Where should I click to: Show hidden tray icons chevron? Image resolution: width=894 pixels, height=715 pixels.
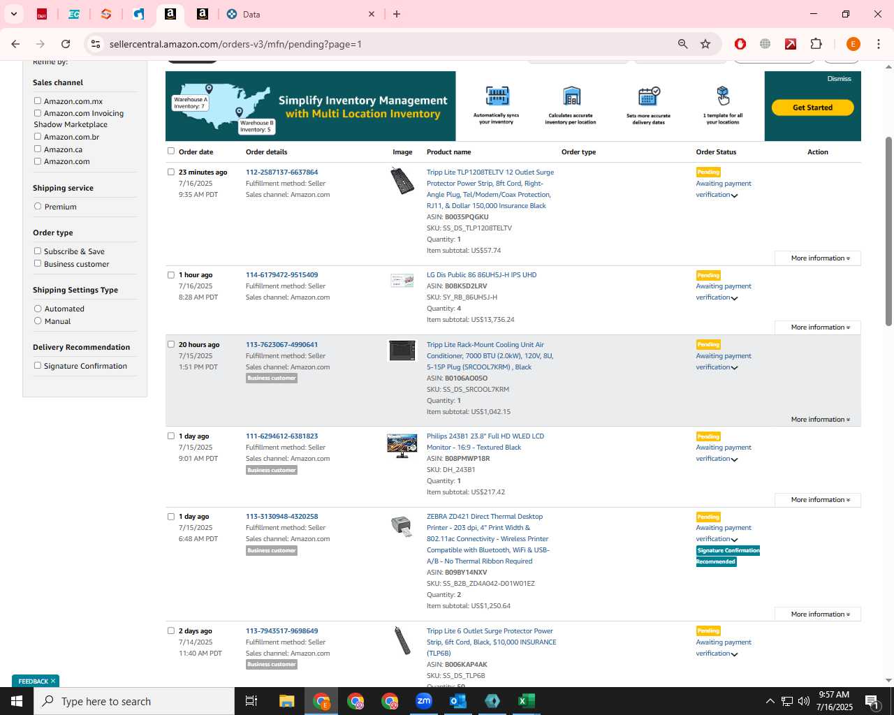click(770, 701)
